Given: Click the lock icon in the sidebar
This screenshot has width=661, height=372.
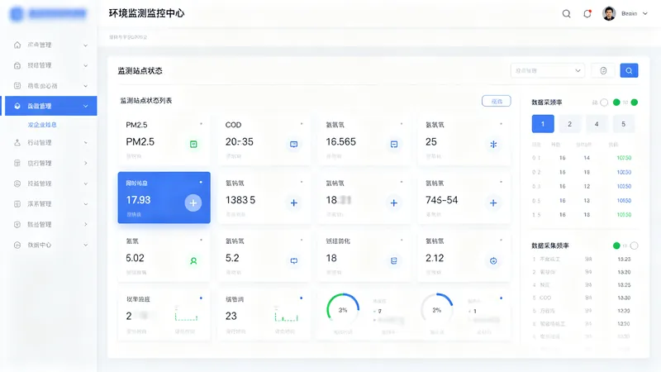Looking at the screenshot, I should pyautogui.click(x=17, y=65).
